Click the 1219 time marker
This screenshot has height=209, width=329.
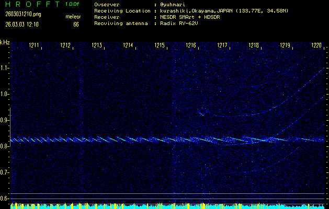[285, 46]
